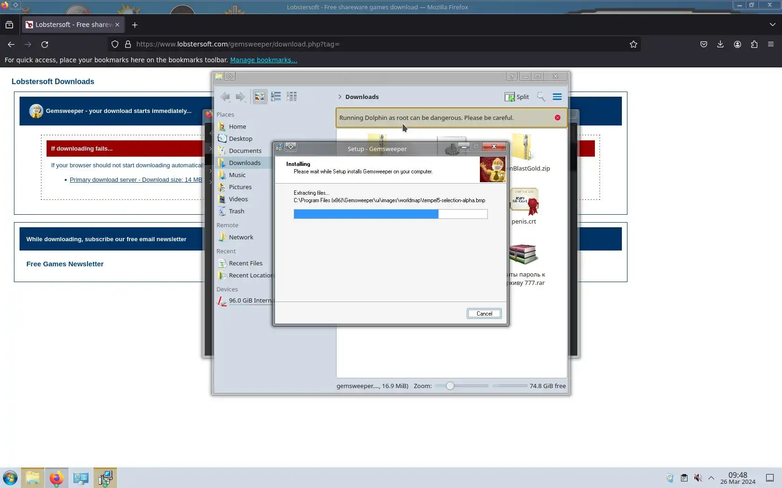The width and height of the screenshot is (782, 488).
Task: Adjust the Dolphin Zoom slider handle
Action: 450,386
